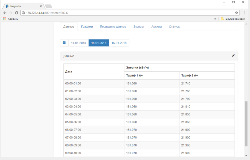Click value 21.810 in Тариф 2 column
The width and height of the screenshot is (250, 160).
[186, 107]
